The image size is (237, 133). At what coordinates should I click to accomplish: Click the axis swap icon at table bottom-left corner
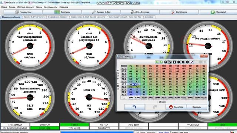124,98
